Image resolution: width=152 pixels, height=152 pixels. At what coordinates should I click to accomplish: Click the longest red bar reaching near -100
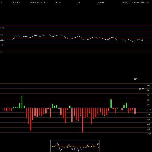point(83,120)
